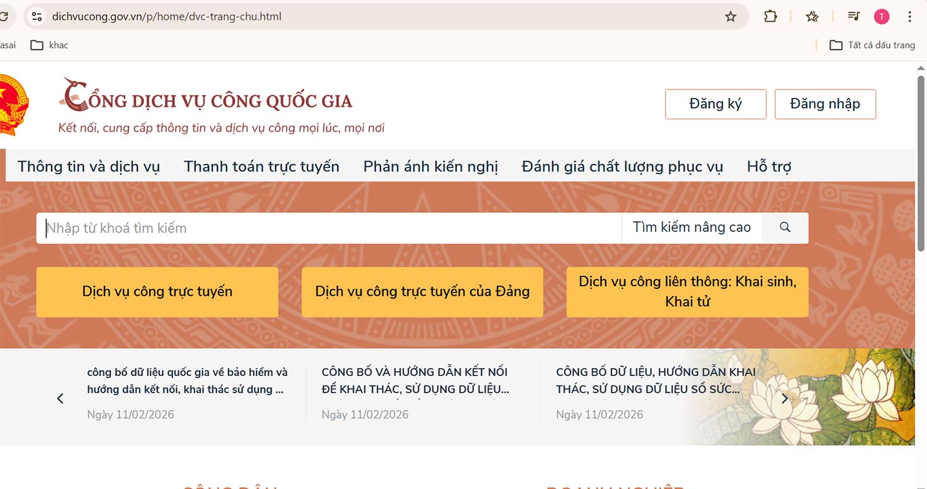Click the page reload icon

[x=5, y=17]
